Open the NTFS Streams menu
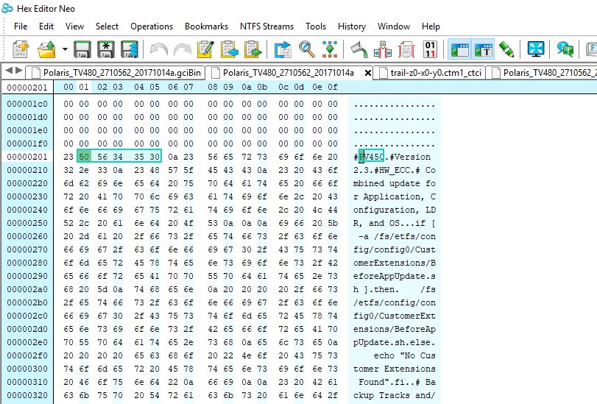The image size is (597, 404). pyautogui.click(x=266, y=26)
